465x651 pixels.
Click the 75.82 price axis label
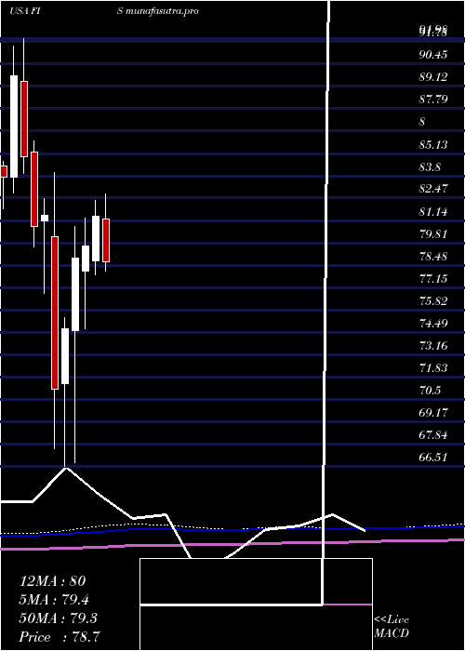click(433, 301)
